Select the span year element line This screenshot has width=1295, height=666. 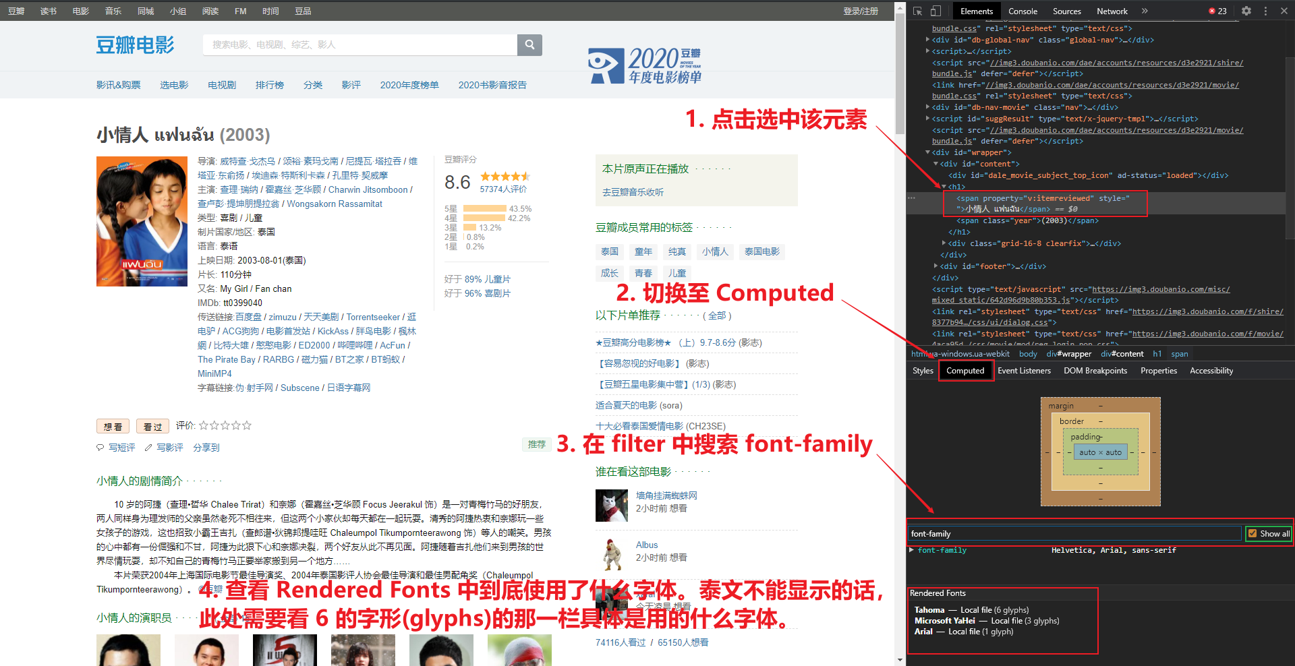[1027, 220]
